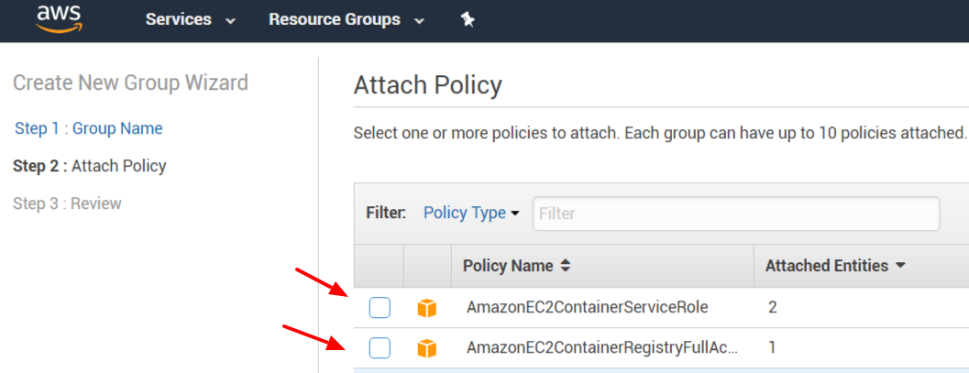Return to Step 1 : Group Name

[x=89, y=128]
